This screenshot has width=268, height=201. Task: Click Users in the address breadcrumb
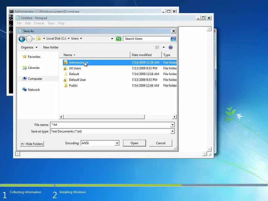tap(75, 38)
